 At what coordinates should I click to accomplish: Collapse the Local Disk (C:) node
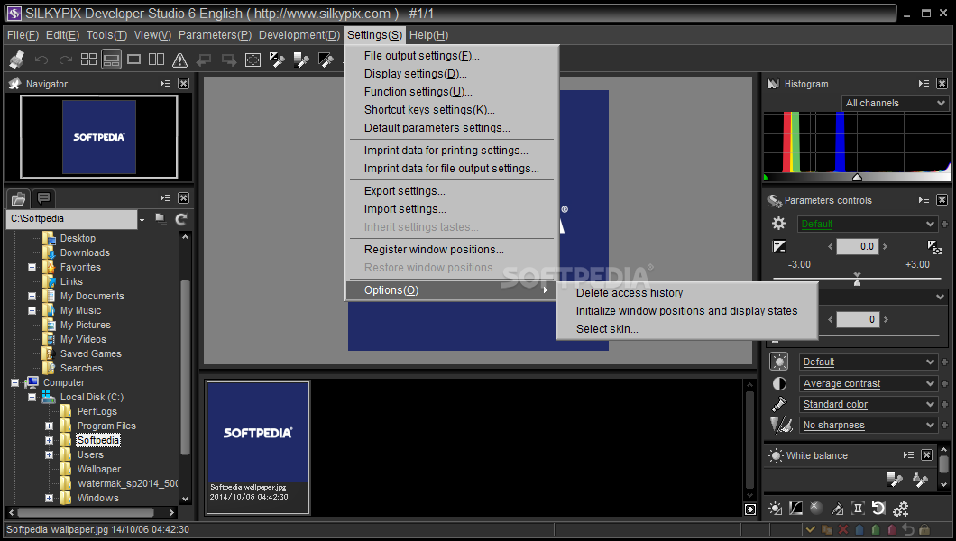coord(32,398)
